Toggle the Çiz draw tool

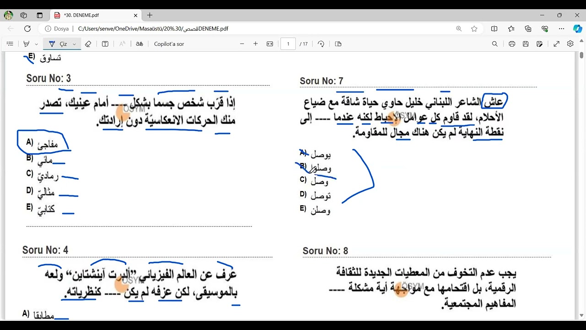[57, 44]
